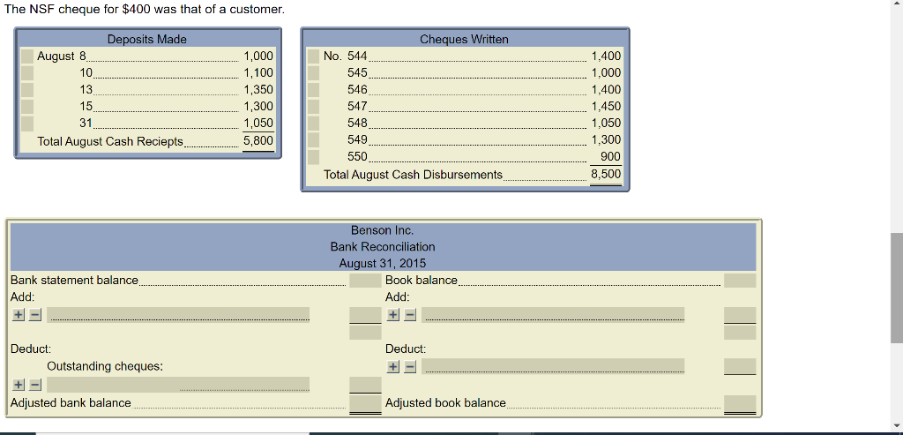Add a row under Outstanding cheques
Screen dimensions: 903x435
[x=19, y=385]
